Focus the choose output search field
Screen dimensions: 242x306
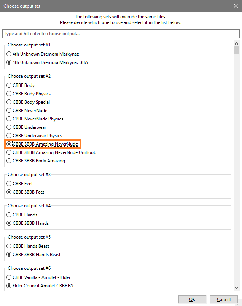(x=121, y=34)
